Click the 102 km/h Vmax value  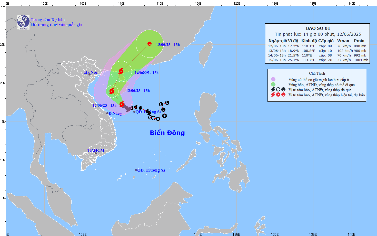coord(345,51)
